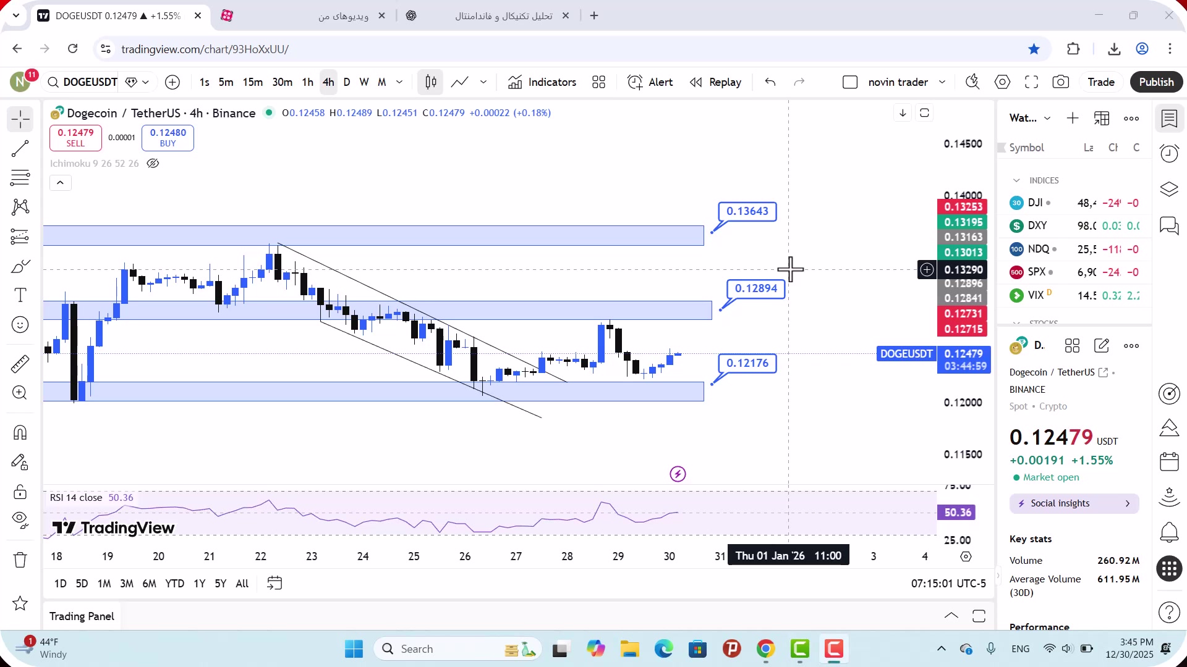Open Chrome from the Windows taskbar
Image resolution: width=1187 pixels, height=667 pixels.
point(765,649)
